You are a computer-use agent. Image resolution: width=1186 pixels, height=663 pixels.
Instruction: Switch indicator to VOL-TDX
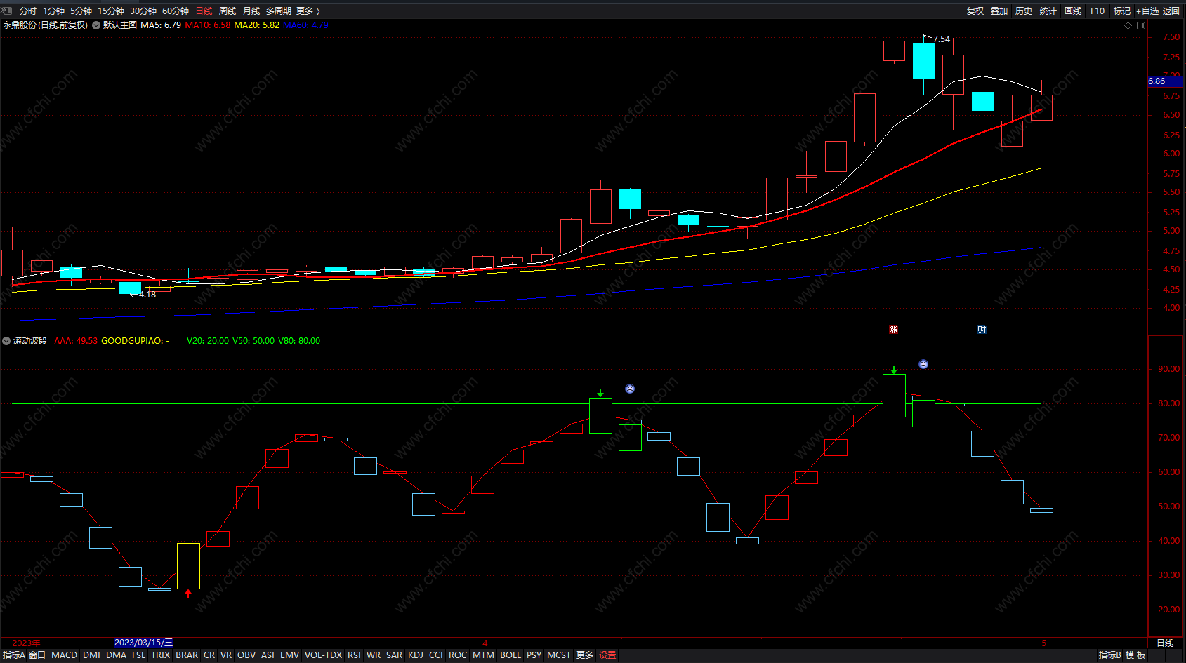point(323,655)
